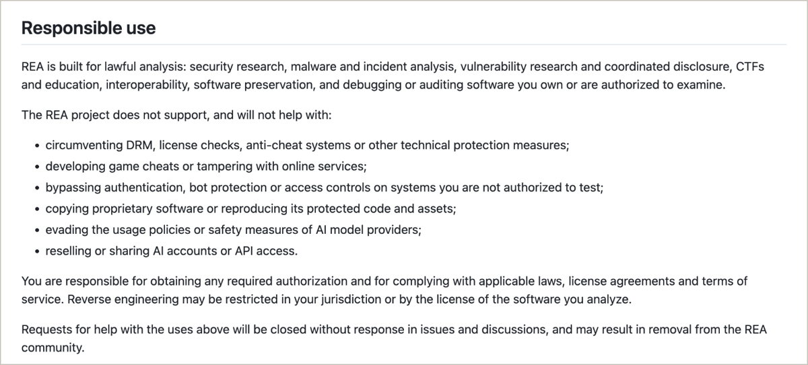808x365 pixels.
Task: Click the paragraph starting "You are responsible for obtaining"
Action: (384, 290)
